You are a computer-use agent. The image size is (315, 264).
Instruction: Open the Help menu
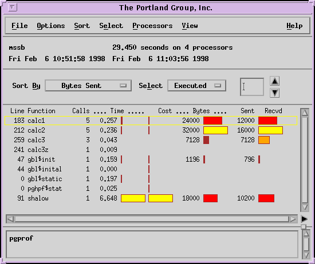click(294, 26)
